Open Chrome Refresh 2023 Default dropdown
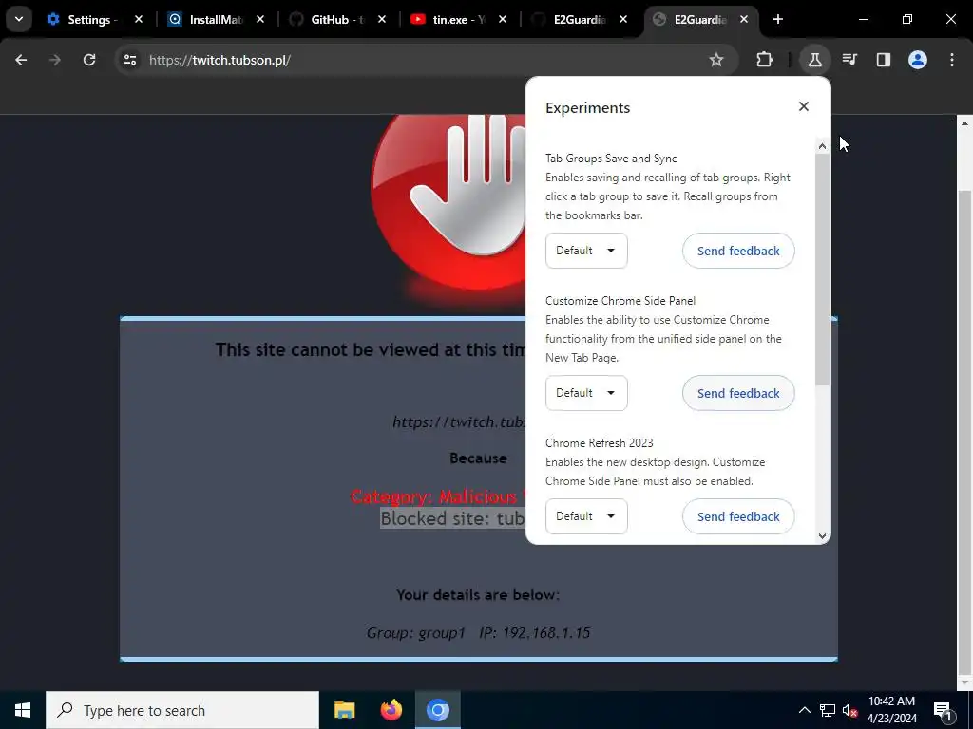 [586, 516]
